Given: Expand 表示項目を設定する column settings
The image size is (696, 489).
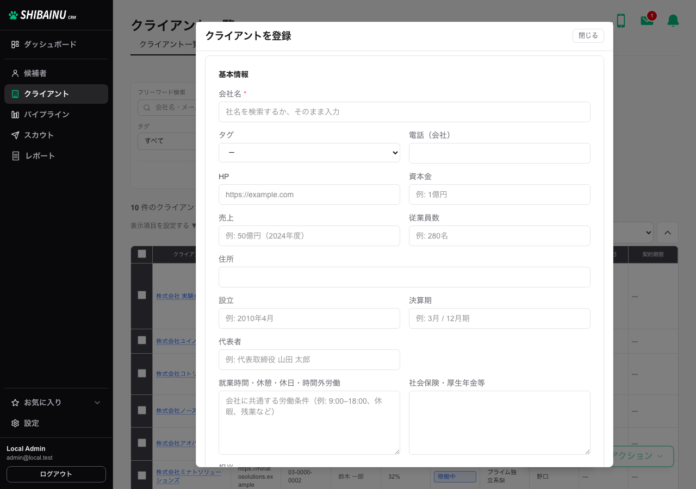Looking at the screenshot, I should tap(164, 225).
